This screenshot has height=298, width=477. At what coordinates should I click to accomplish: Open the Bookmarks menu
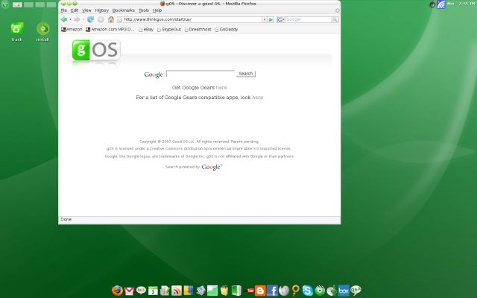pyautogui.click(x=124, y=10)
